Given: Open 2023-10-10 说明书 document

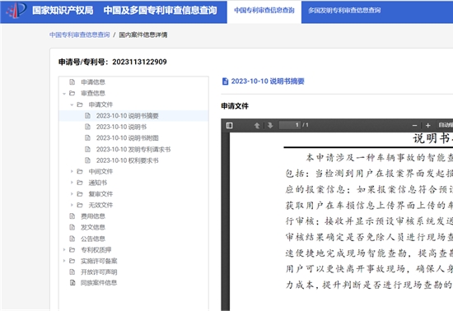Looking at the screenshot, I should [x=121, y=127].
